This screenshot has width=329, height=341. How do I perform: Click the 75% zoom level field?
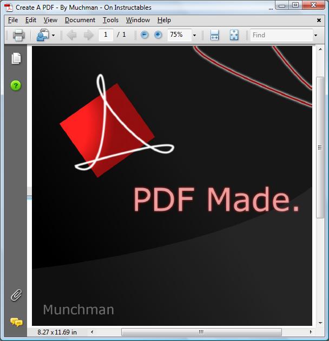[180, 35]
